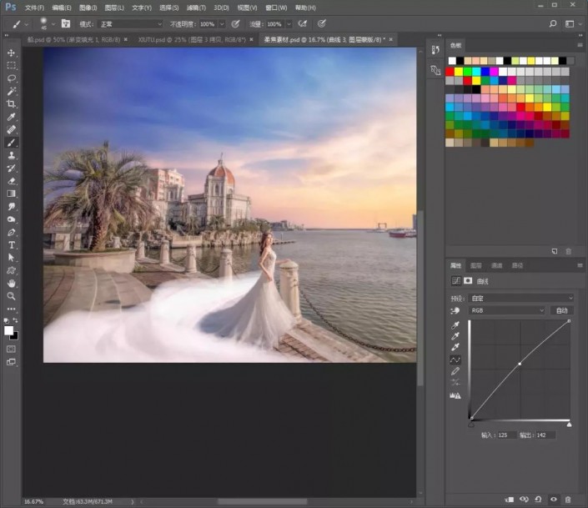Switch to the 通道 panel tab
Viewport: 588px width, 508px height.
pyautogui.click(x=497, y=265)
